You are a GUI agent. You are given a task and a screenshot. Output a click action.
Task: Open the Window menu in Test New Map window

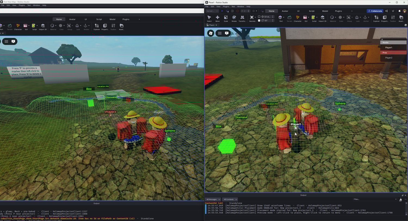tap(36, 5)
